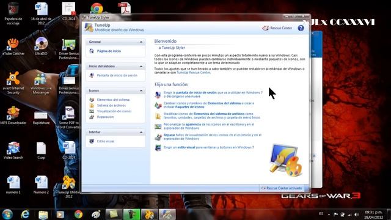Click the Paquetes de iconos link
The width and height of the screenshot is (391, 220).
pyautogui.click(x=189, y=107)
